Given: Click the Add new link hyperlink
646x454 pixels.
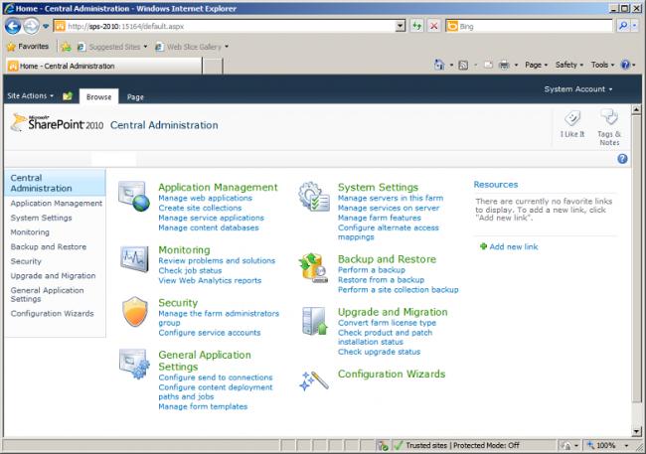Looking at the screenshot, I should pyautogui.click(x=513, y=246).
